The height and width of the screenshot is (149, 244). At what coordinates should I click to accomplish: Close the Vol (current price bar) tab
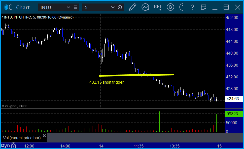[x=44, y=136]
